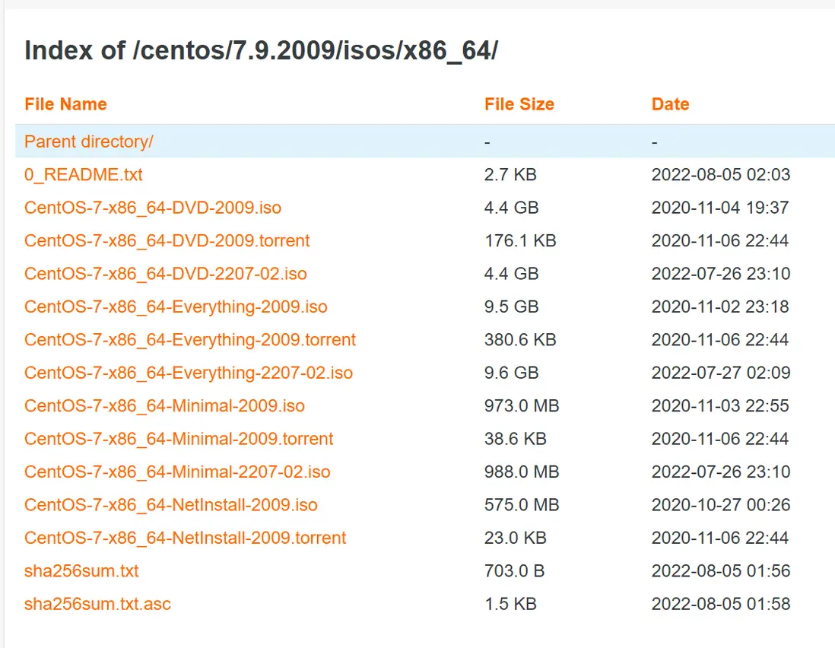This screenshot has width=835, height=648.
Task: Download CentOS-7-x86_64-Everything-2207-02.iso
Action: pos(189,373)
